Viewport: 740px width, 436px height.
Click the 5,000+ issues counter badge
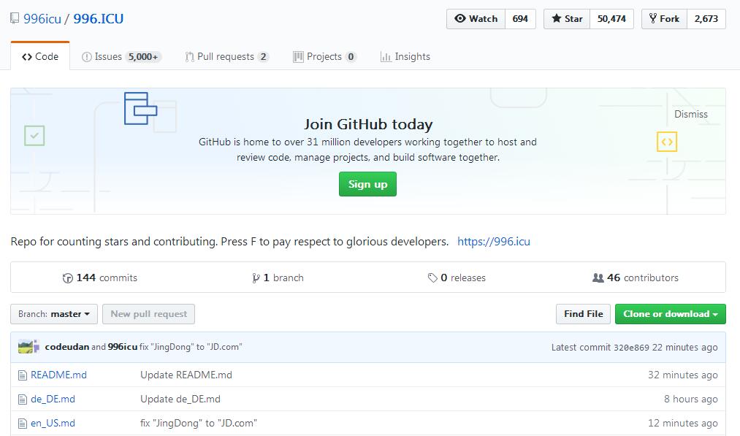(x=143, y=57)
